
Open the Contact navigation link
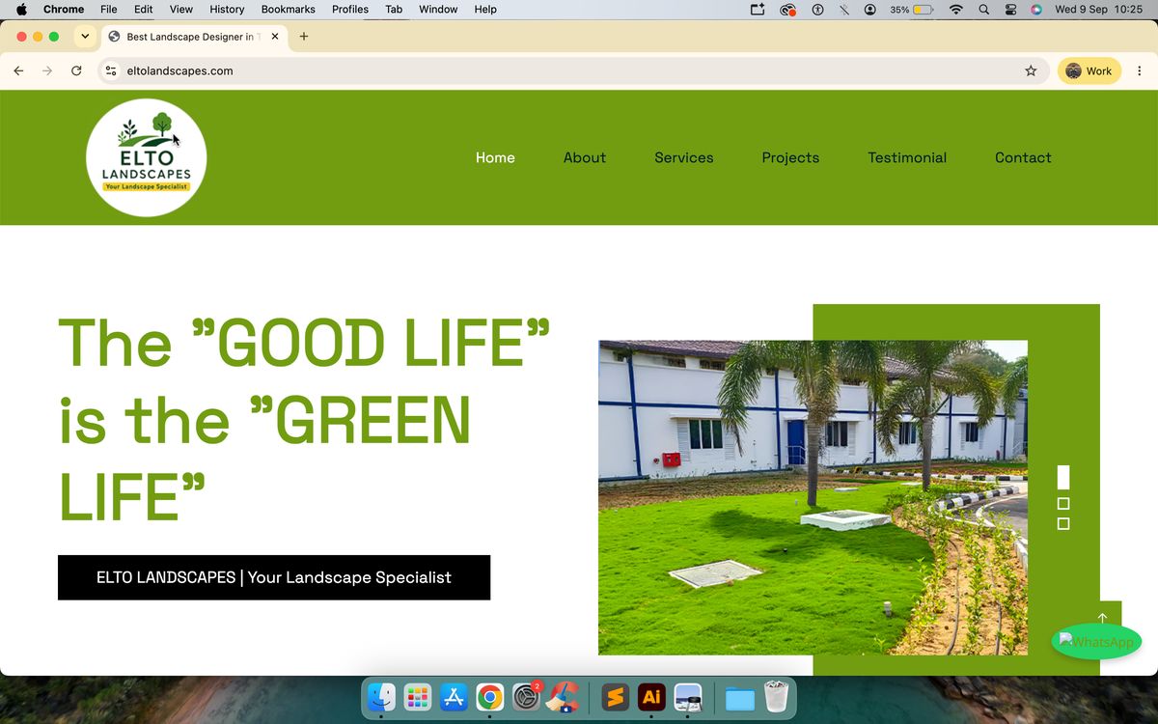(x=1023, y=157)
